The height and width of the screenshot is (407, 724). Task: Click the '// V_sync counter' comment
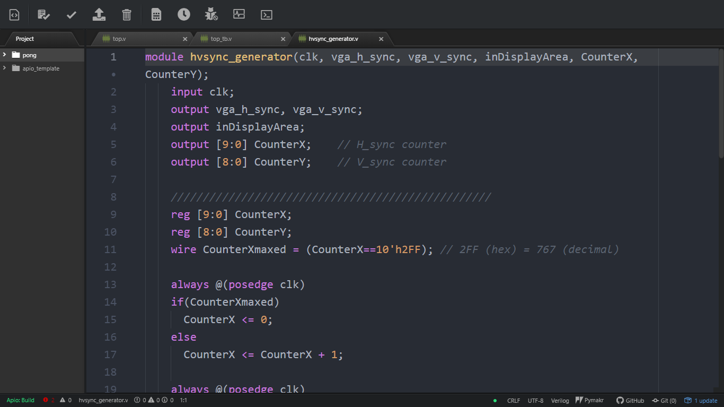[392, 162]
